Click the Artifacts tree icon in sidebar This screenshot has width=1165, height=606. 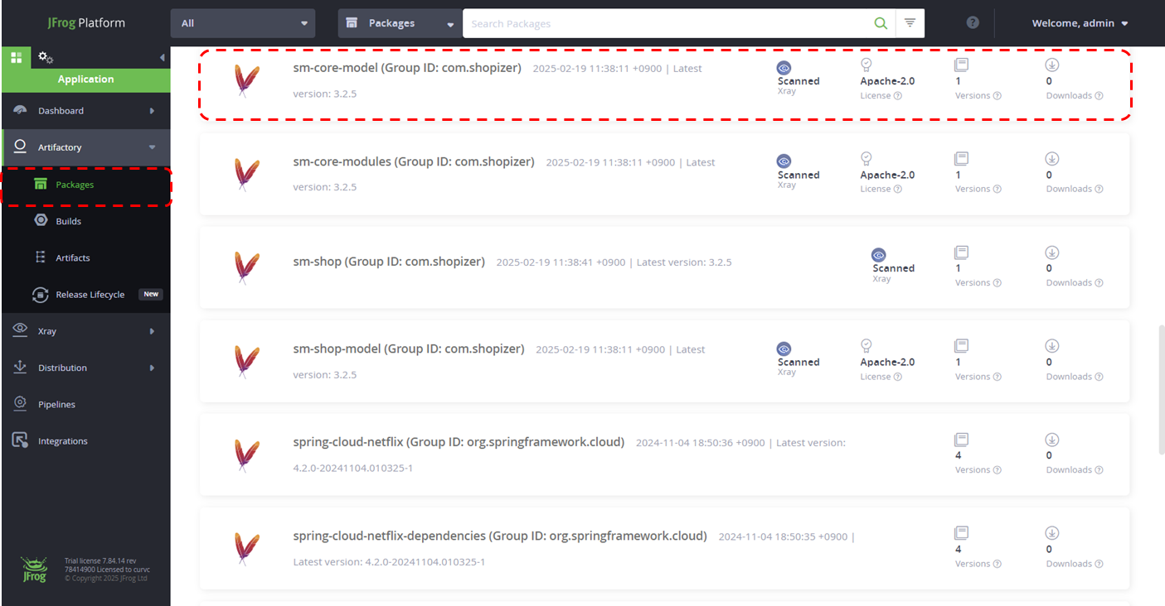click(41, 257)
